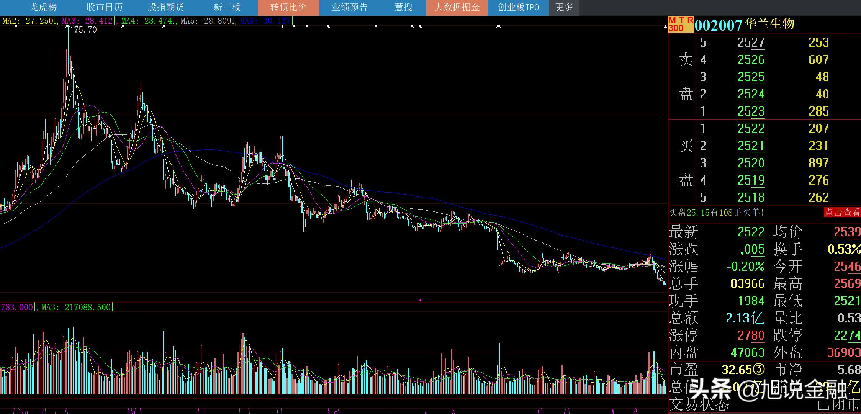
Task: Switch to 转债比价 tab
Action: pos(288,7)
